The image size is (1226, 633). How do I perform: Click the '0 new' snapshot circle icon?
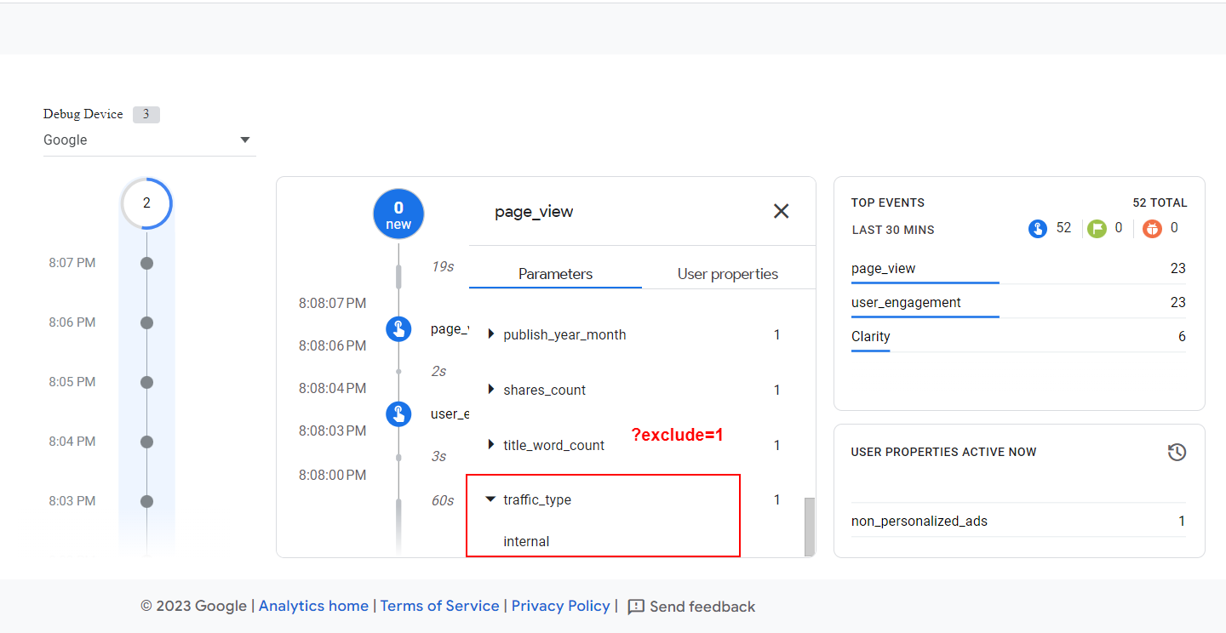click(x=398, y=214)
